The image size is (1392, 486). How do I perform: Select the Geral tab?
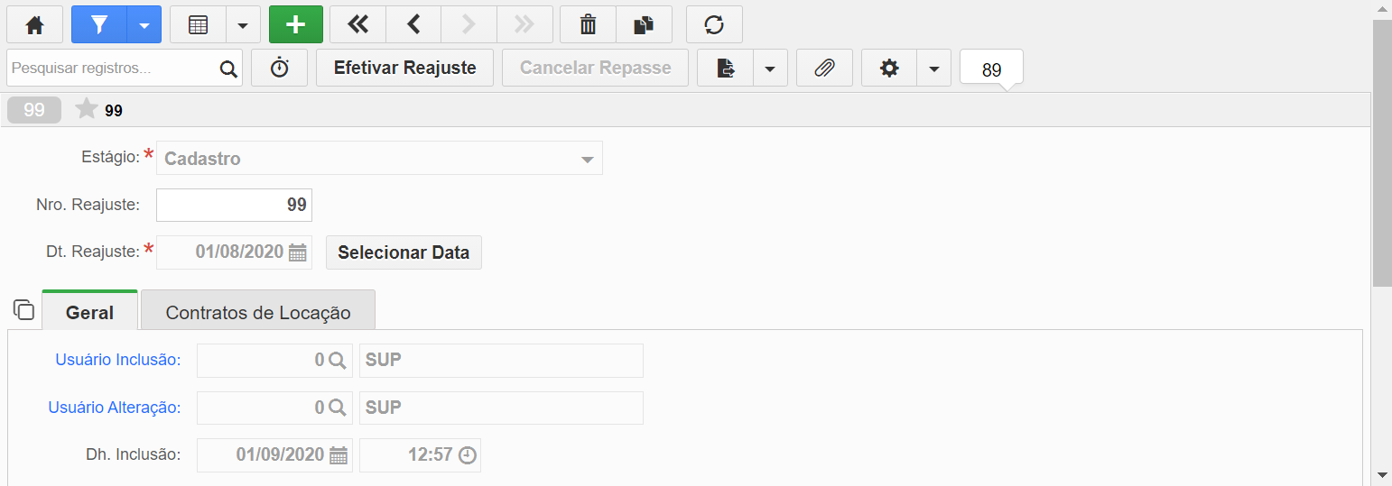(90, 312)
